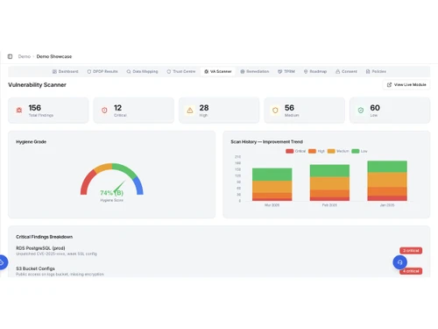Click the blue floating button at left edge
The image size is (438, 329).
tap(3, 262)
